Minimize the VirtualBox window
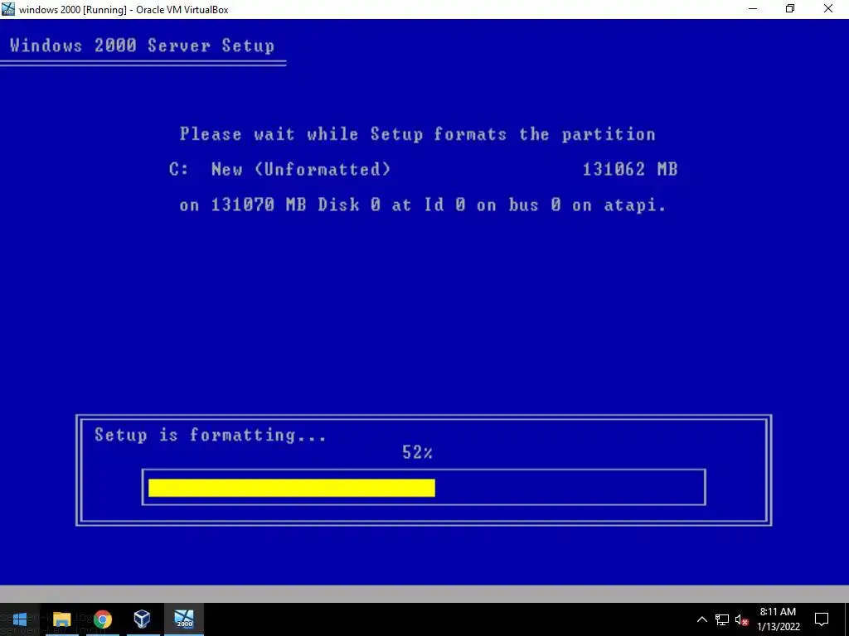Viewport: 849px width, 636px height. coord(752,9)
